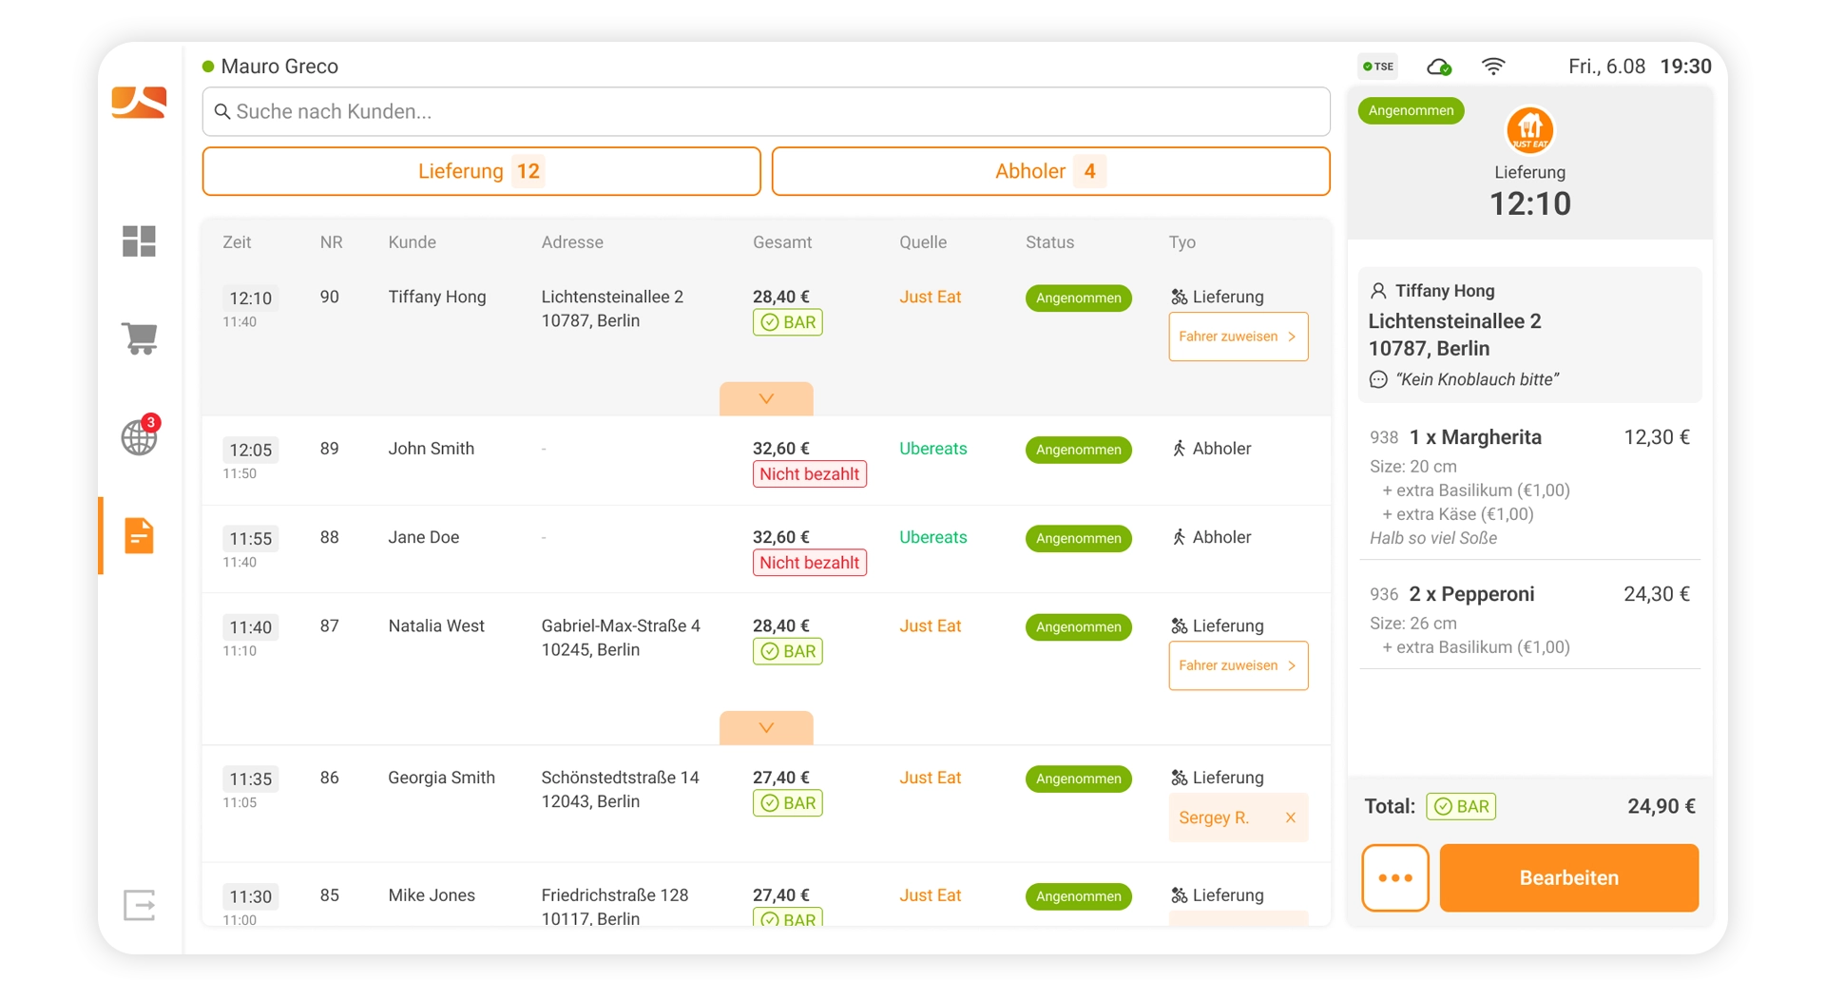
Task: Remove assigned driver Sergey R.
Action: [1290, 817]
